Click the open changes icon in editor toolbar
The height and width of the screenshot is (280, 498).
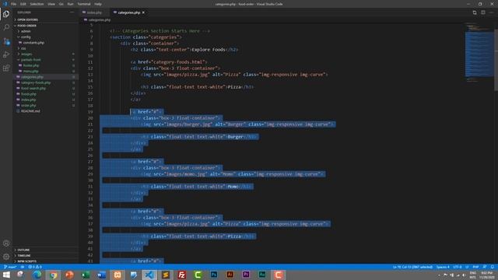tap(475, 12)
